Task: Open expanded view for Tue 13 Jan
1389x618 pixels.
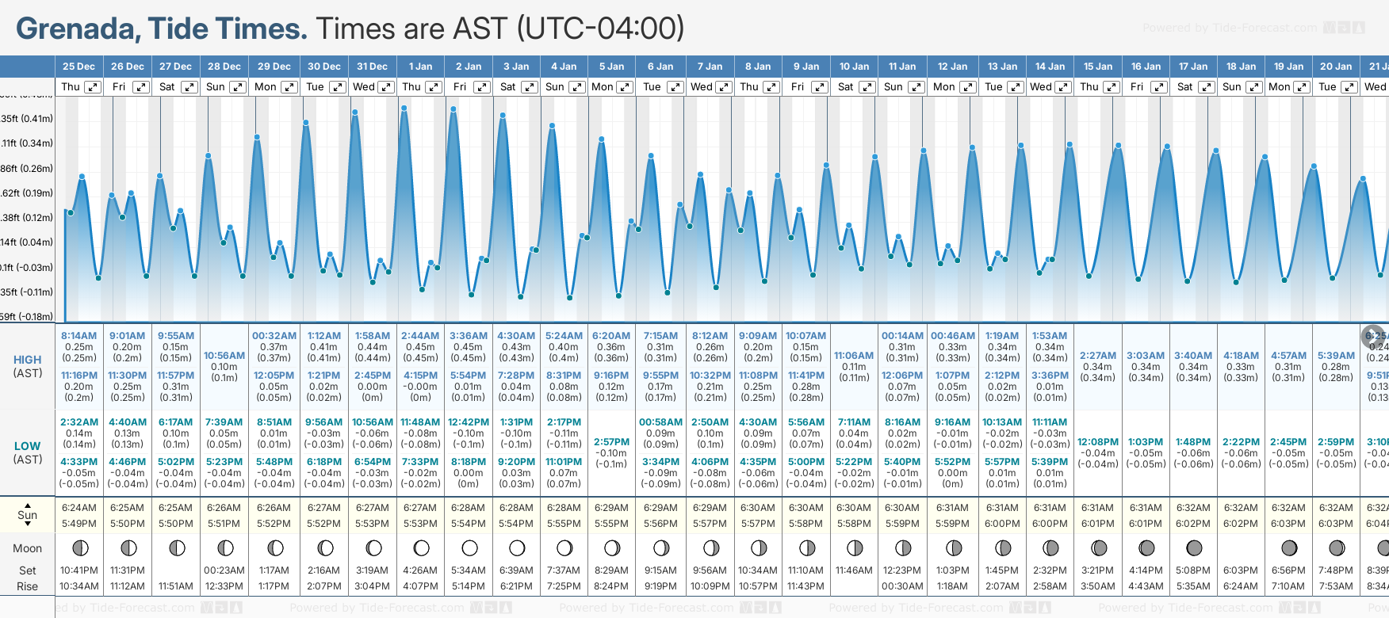Action: tap(1015, 87)
